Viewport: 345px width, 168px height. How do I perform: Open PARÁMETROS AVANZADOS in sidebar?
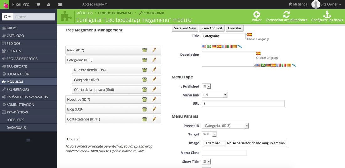point(28,97)
